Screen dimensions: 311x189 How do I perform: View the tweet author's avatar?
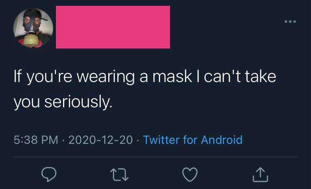33,28
